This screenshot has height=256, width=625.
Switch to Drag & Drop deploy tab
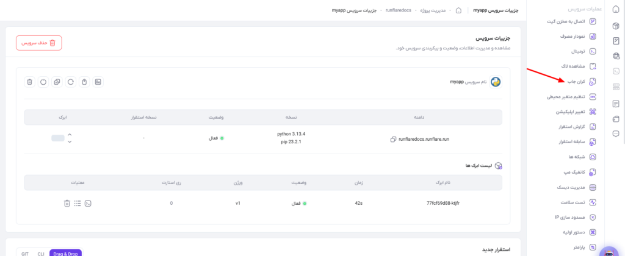point(65,254)
